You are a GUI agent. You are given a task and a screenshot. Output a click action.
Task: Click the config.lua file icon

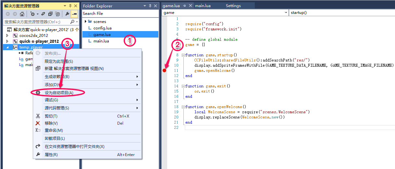coord(90,28)
